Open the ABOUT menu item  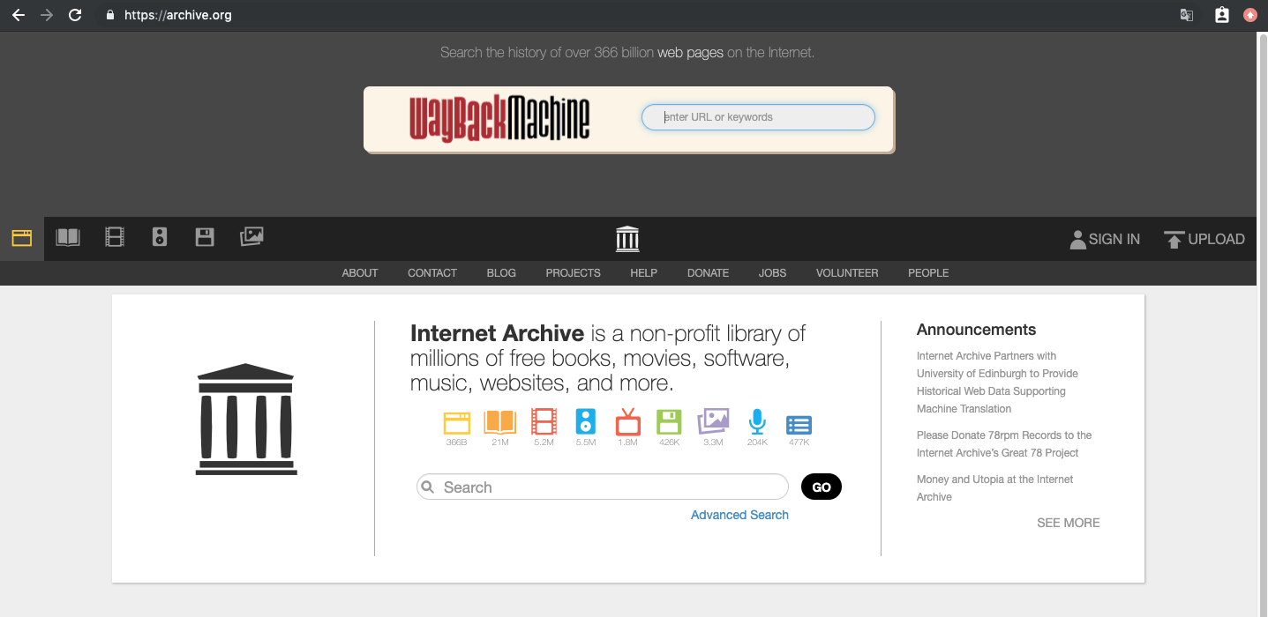[x=360, y=273]
